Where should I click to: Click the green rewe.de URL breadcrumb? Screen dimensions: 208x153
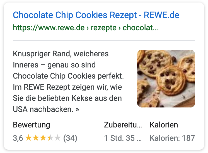click(x=86, y=28)
